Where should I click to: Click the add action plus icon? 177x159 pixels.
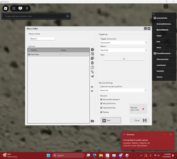coord(92,50)
